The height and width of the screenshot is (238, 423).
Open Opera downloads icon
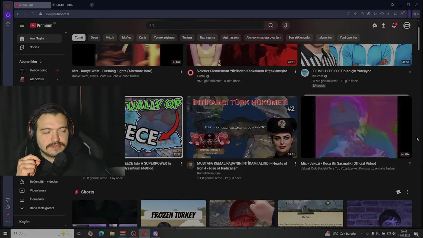tap(389, 14)
